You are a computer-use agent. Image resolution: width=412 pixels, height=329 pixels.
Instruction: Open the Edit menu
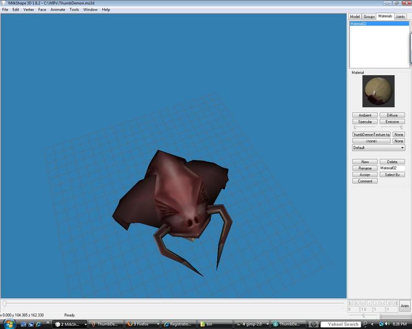(16, 9)
